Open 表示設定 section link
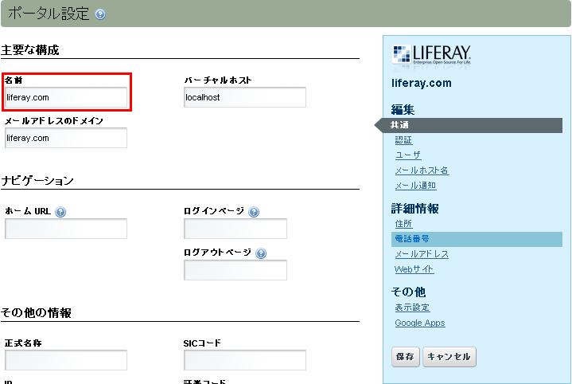This screenshot has width=572, height=384. coord(412,308)
